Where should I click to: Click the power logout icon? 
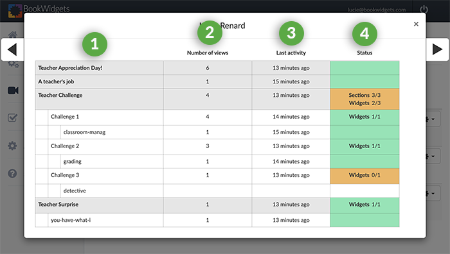pos(424,10)
